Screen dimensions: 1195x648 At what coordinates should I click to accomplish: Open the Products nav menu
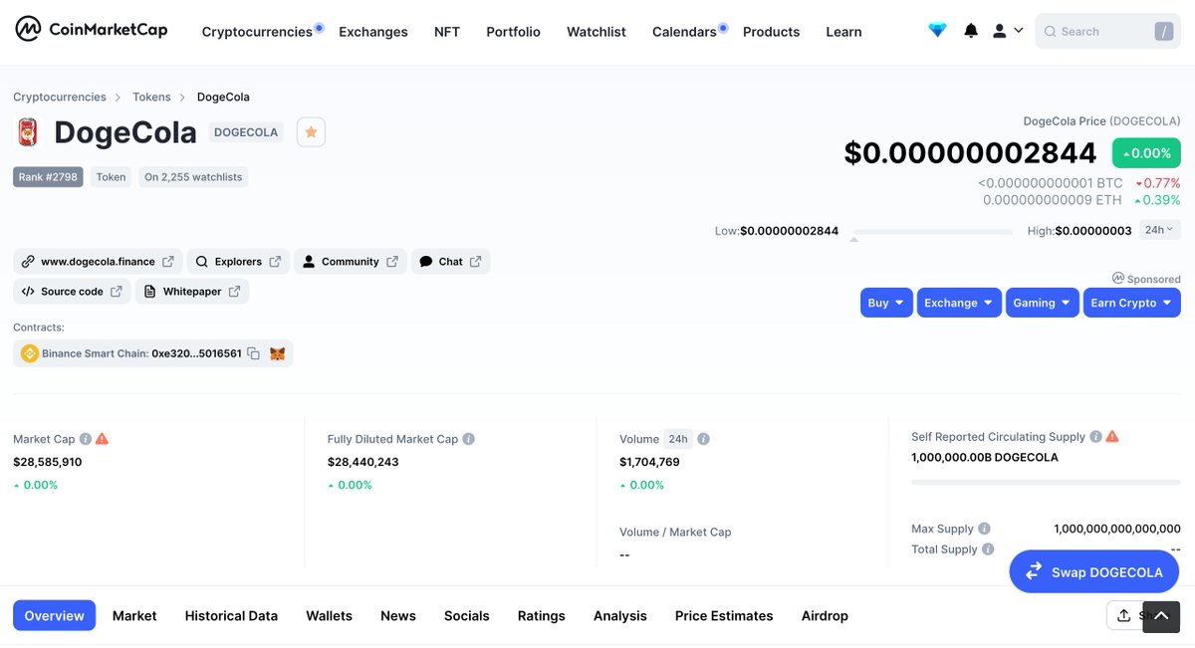pos(772,32)
